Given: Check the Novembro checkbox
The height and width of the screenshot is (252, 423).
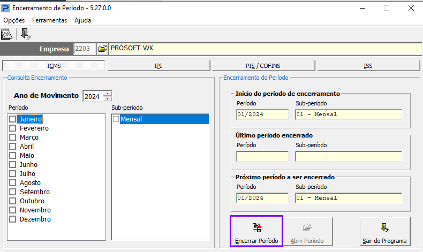Looking at the screenshot, I should 12,210.
